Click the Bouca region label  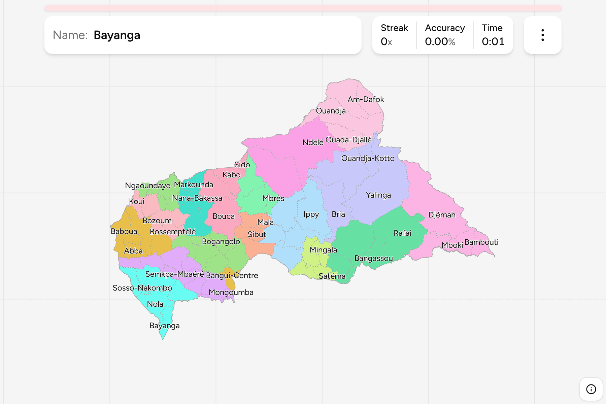click(x=224, y=216)
